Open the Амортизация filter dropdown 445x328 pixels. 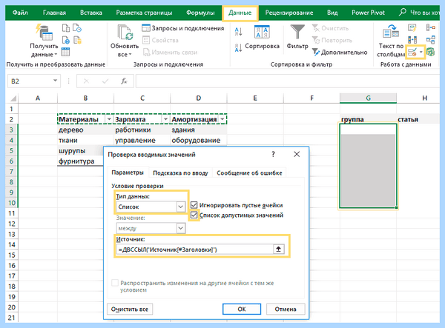pyautogui.click(x=222, y=119)
